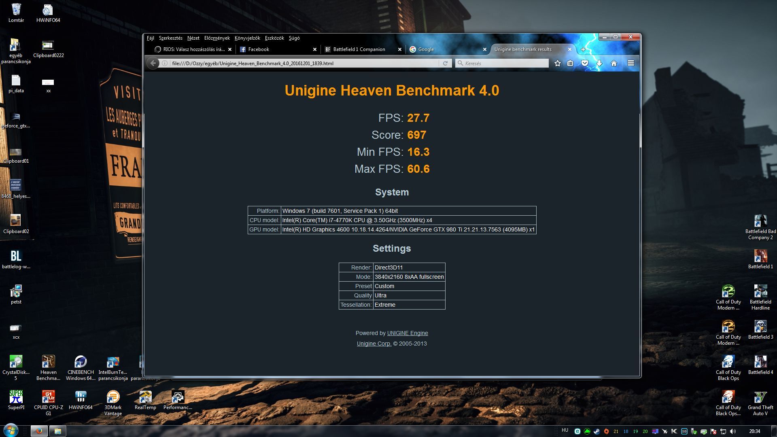Viewport: 777px width, 437px height.
Task: Open the Fájl menu
Action: click(x=151, y=38)
